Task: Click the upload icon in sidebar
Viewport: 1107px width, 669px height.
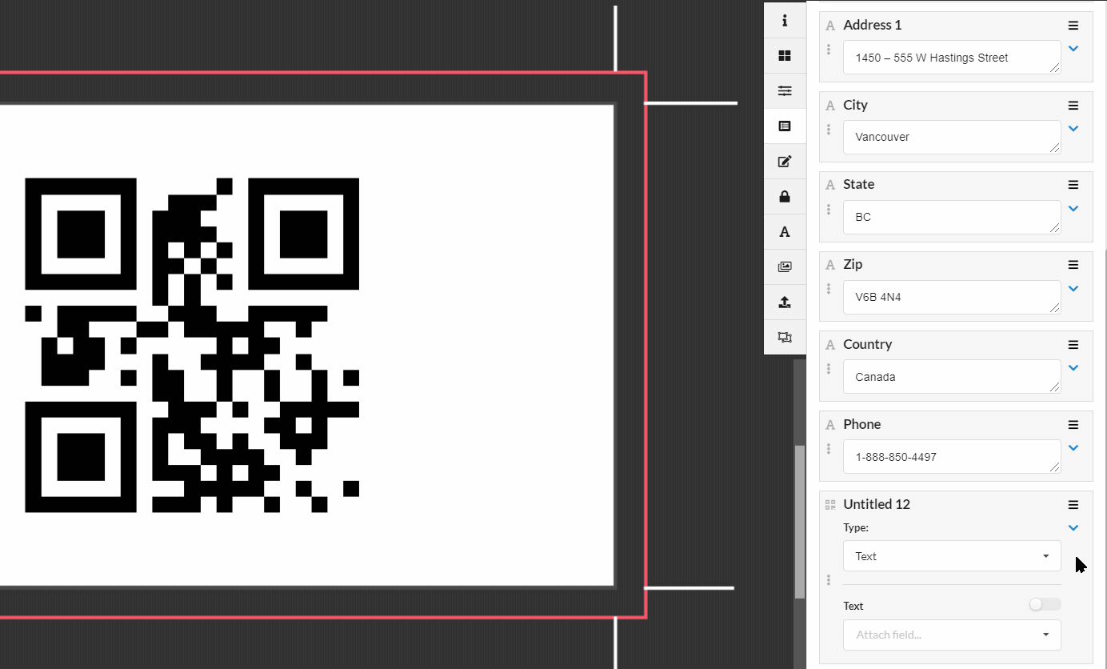Action: tap(785, 302)
